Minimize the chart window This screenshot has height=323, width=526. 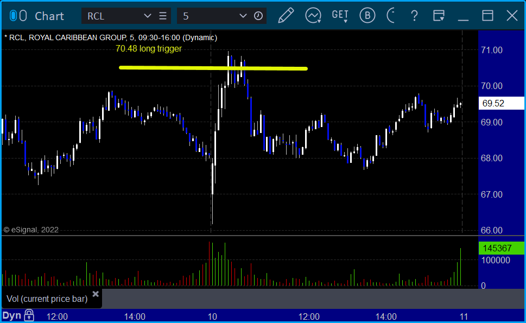click(x=463, y=20)
